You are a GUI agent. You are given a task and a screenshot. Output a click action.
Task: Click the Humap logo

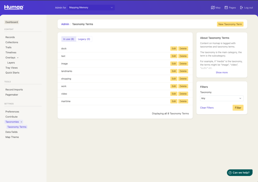[x=14, y=7]
